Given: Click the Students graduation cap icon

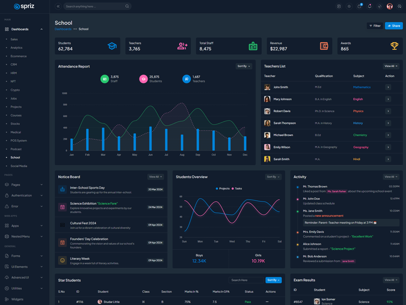Looking at the screenshot, I should 111,46.
